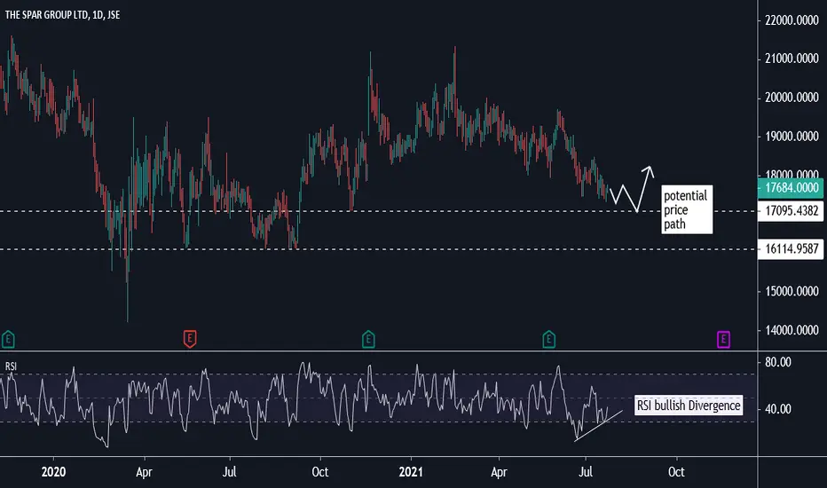Click the purple upcoming earnings marker
827x488 pixels.
[x=723, y=339]
